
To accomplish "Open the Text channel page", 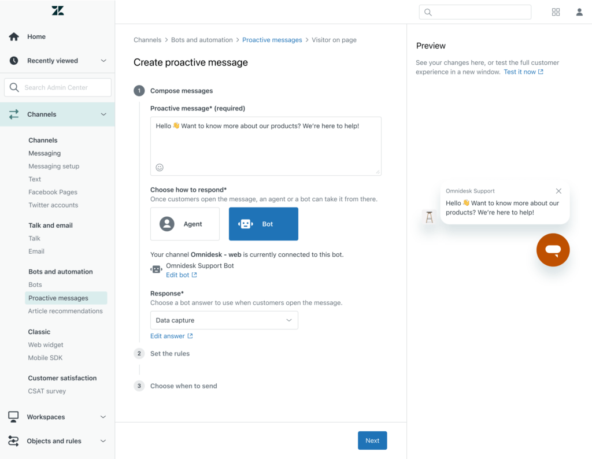I will click(x=35, y=179).
